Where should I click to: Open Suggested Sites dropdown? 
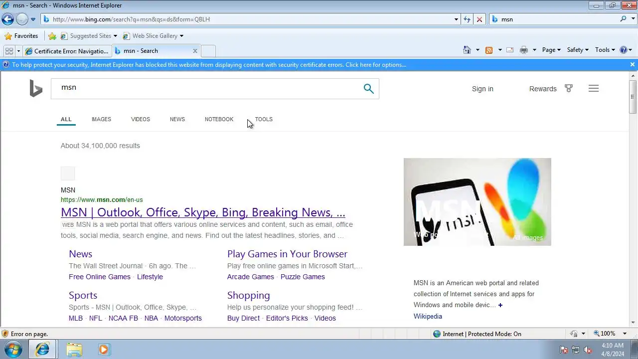(89, 36)
